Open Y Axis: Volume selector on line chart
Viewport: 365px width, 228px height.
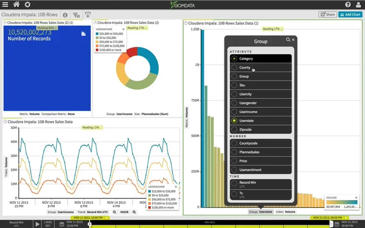click(6, 167)
